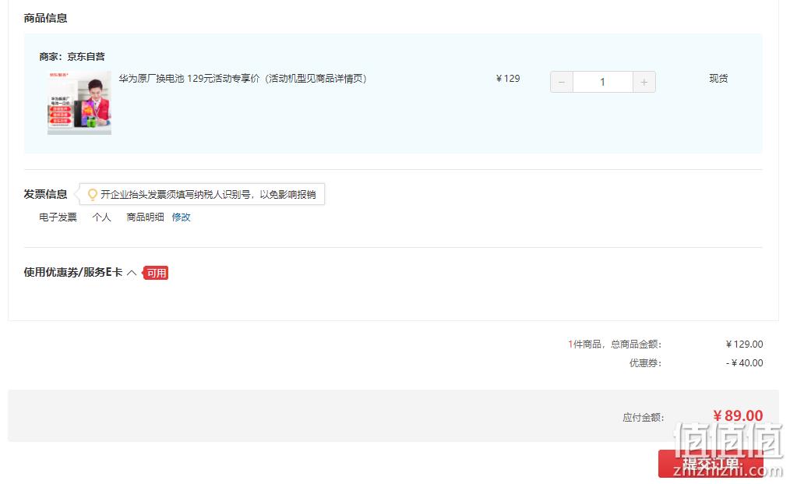Increase quantity with the plus button
Screen dimensions: 790x484
(x=644, y=82)
